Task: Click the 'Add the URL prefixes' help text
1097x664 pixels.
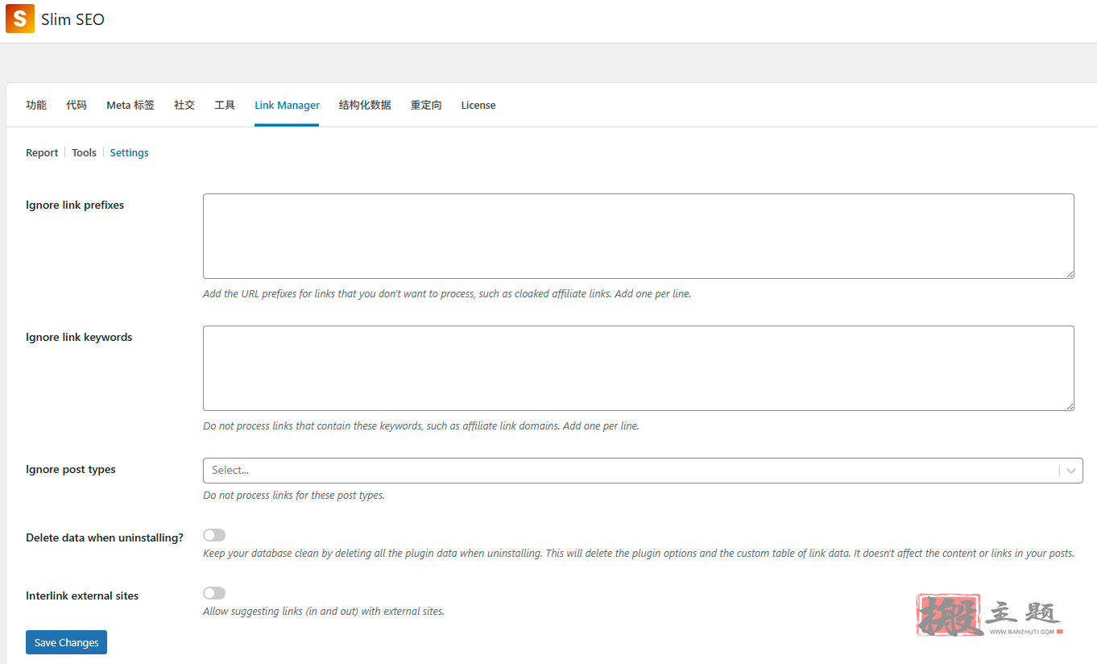Action: tap(447, 294)
